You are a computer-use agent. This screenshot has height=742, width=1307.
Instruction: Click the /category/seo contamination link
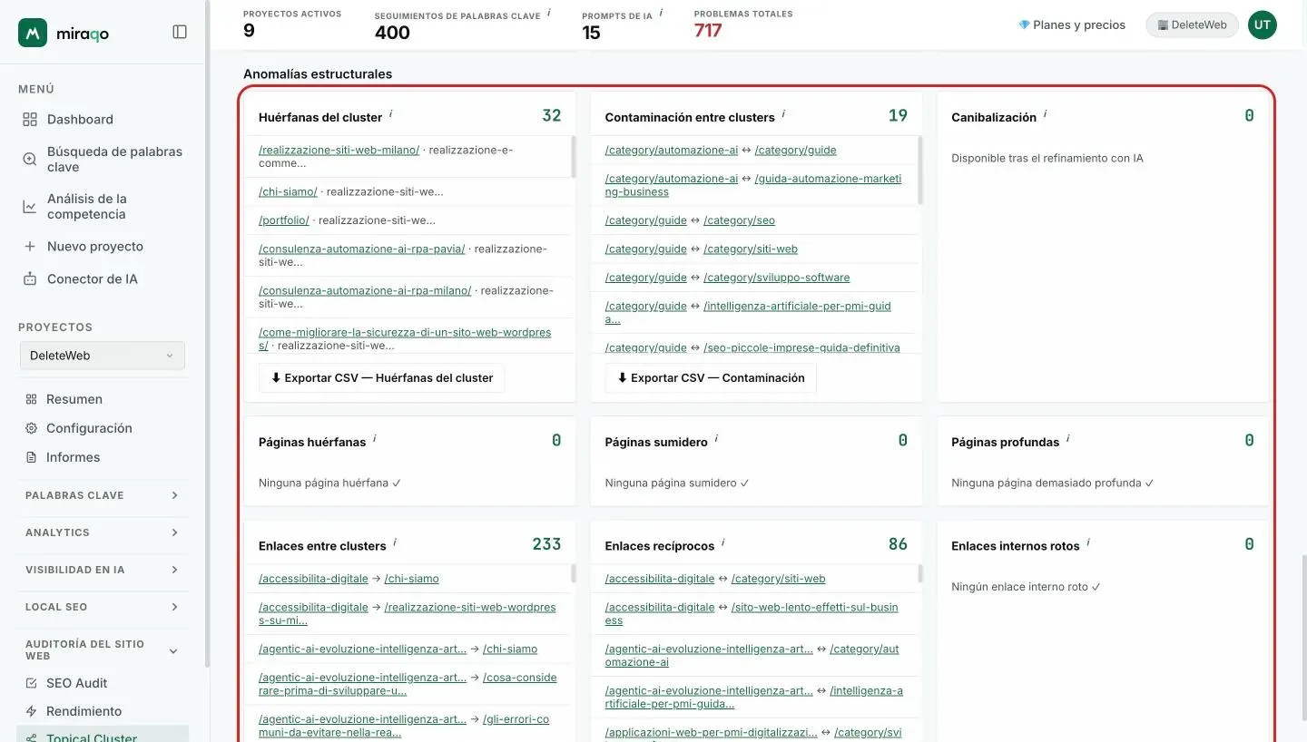point(739,220)
